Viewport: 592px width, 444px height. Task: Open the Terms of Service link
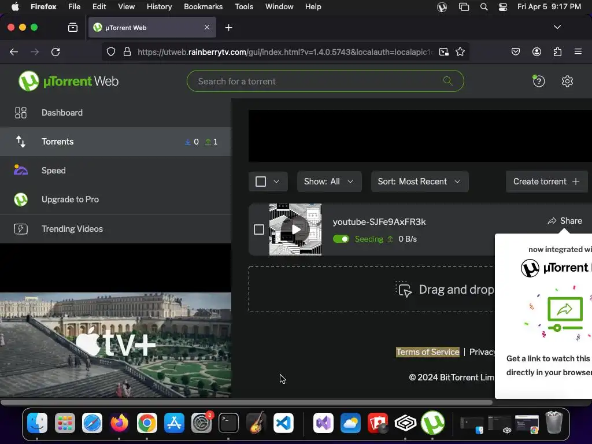click(428, 352)
